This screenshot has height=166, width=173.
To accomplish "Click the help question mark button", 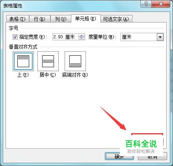I will coord(146,4).
